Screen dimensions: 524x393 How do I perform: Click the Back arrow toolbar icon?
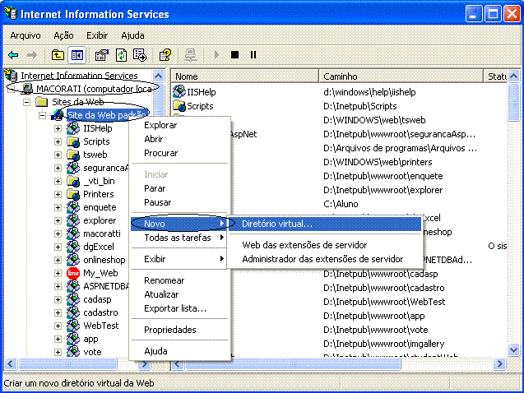(13, 55)
